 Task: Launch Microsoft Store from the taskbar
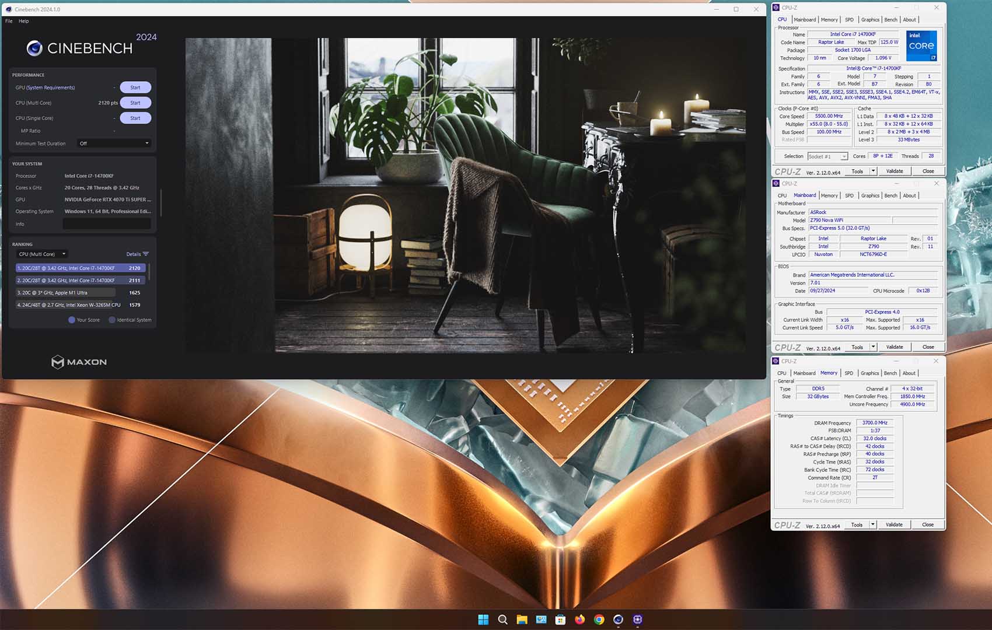pos(560,619)
